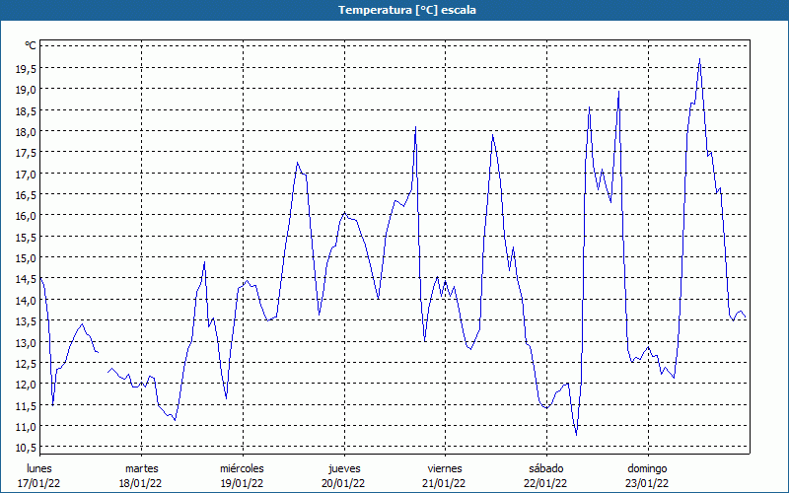Image resolution: width=789 pixels, height=493 pixels.
Task: Click the 'lunes' day label
Action: coord(39,469)
